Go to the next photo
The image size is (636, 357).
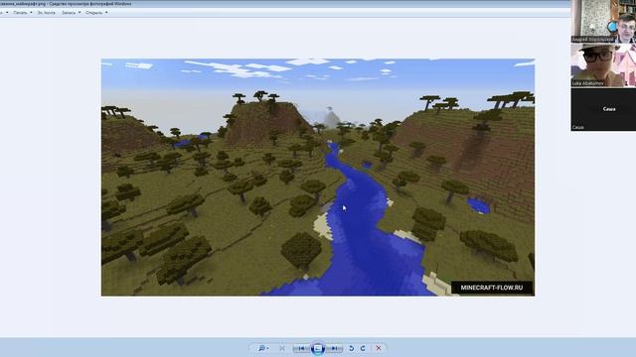click(x=334, y=348)
